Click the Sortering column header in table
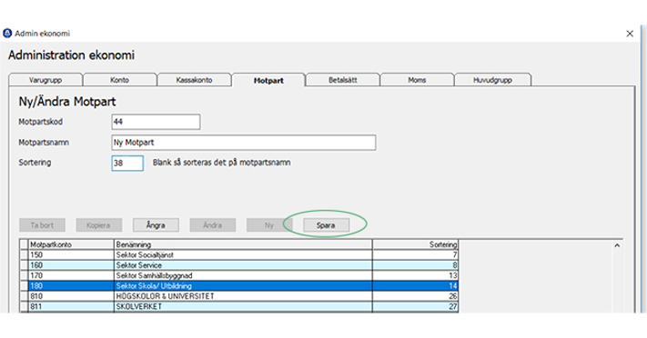 click(415, 244)
